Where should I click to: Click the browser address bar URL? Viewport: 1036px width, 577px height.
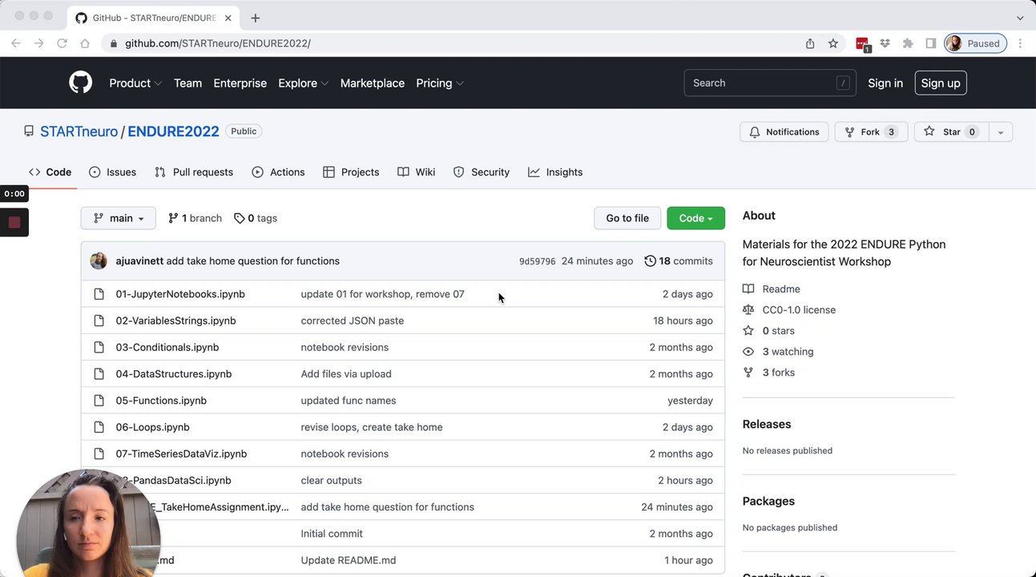point(218,43)
